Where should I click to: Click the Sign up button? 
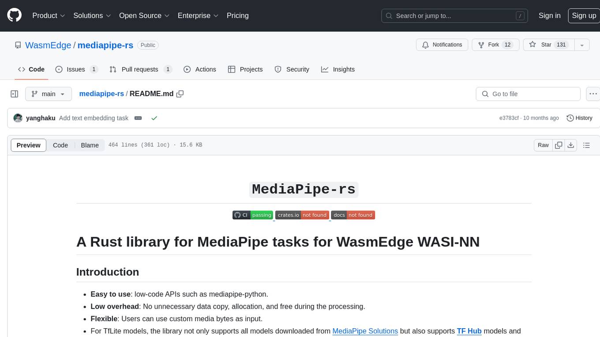pyautogui.click(x=584, y=15)
